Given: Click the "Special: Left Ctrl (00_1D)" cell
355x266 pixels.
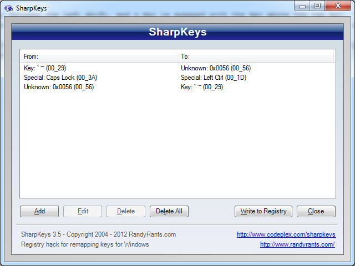Looking at the screenshot, I should click(214, 78).
